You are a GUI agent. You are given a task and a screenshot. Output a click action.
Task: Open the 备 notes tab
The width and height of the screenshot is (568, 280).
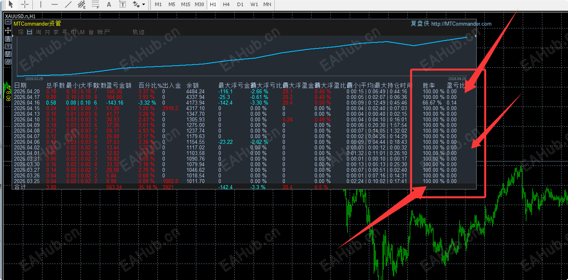tap(91, 32)
